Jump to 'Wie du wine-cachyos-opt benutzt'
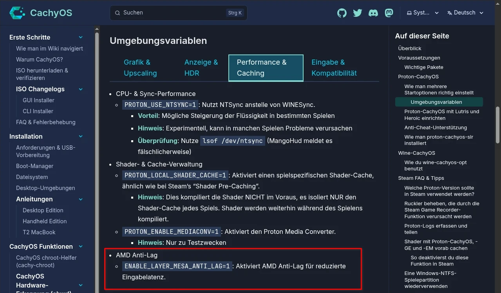Screen dimensions: 501x293 tap(436, 166)
